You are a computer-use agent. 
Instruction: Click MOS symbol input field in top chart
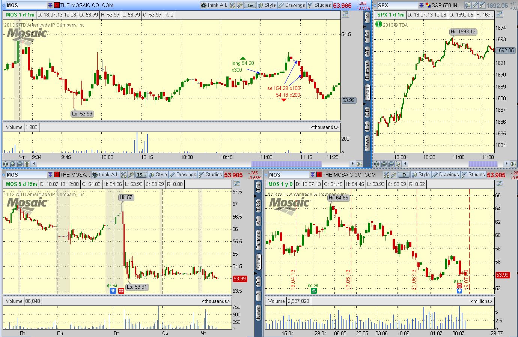pos(26,5)
